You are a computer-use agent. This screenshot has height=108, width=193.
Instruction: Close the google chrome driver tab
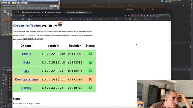(x=42, y=12)
